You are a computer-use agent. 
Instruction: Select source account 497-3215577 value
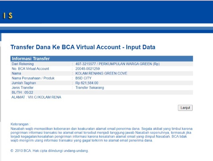click(118, 64)
